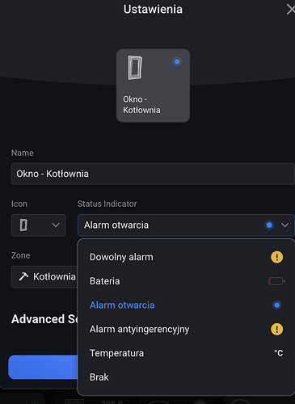Click warning icon beside Alarm antyingerencyjny
This screenshot has height=404, width=295.
(276, 329)
